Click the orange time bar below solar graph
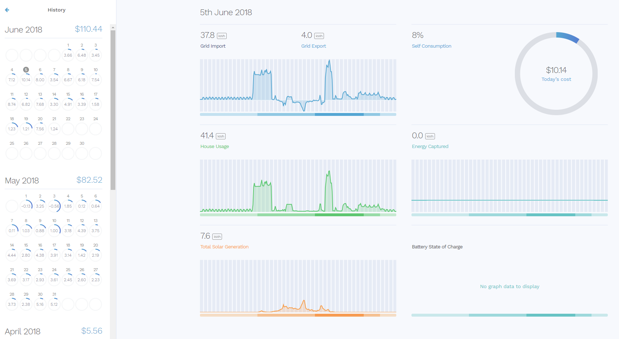The height and width of the screenshot is (339, 619). (298, 315)
